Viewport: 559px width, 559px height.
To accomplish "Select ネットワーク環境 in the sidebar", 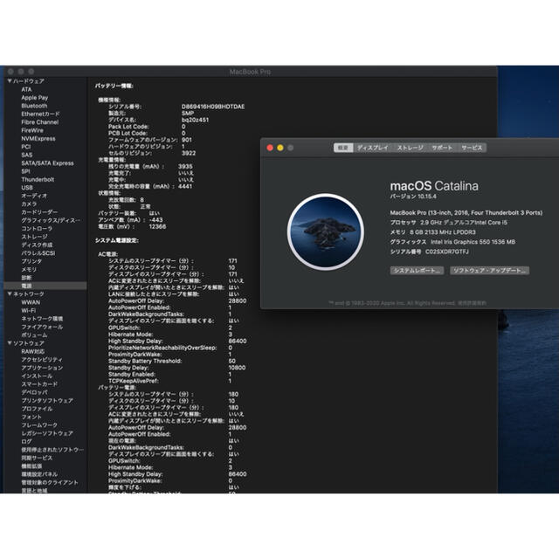I will 42,319.
